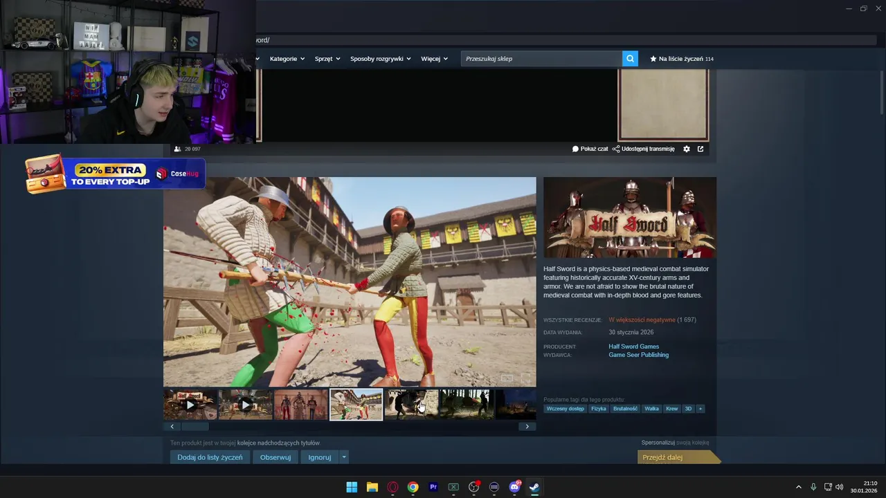The image size is (886, 498).
Task: Select the dark forest fight screenshot thumbnail
Action: 467,405
